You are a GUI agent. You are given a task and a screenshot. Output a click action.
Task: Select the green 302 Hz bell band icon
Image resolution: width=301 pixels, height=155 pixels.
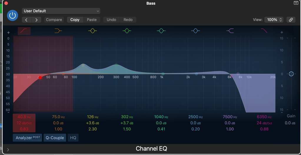click(x=127, y=31)
